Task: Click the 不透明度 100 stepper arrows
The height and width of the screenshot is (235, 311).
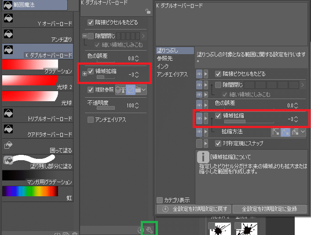Action: [x=137, y=106]
